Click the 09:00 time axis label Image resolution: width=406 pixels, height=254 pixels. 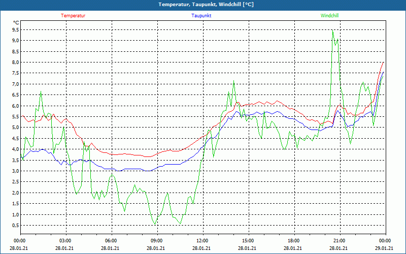157,241
